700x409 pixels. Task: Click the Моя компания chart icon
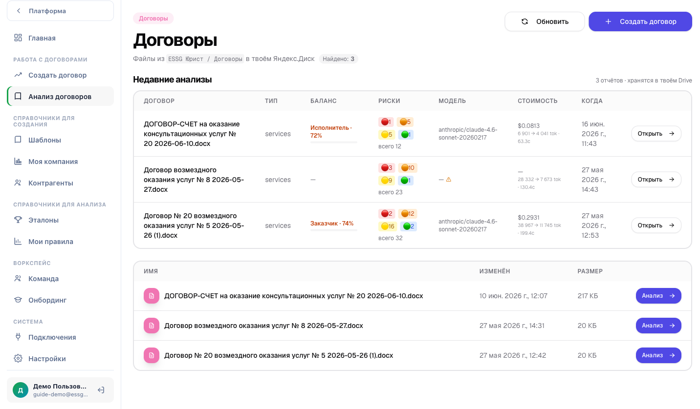click(x=18, y=161)
